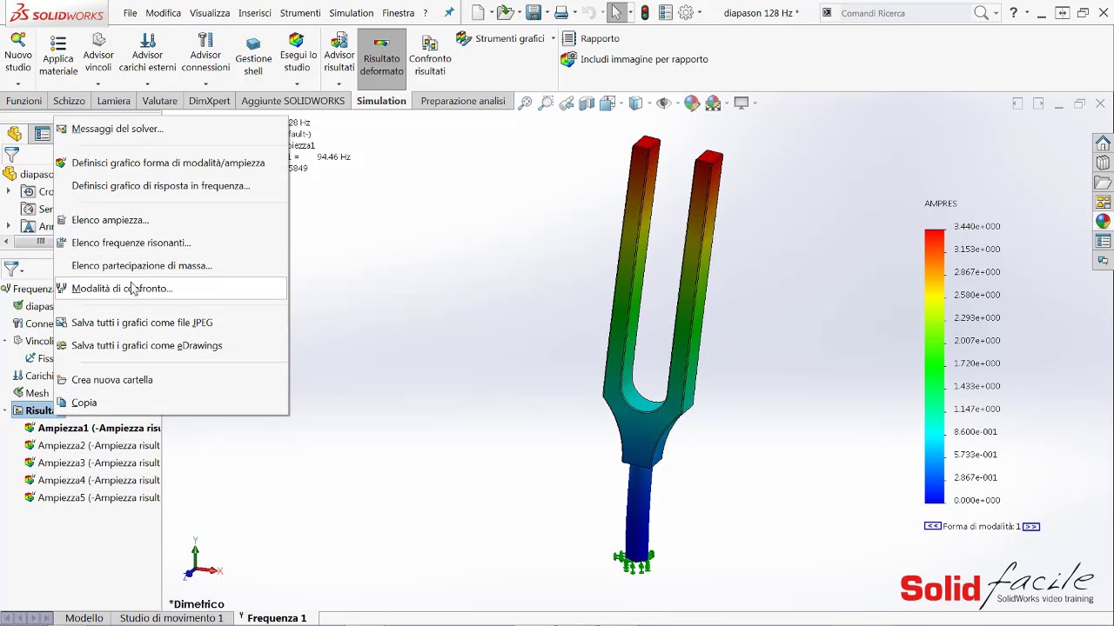
Task: Open the Strumenti grafici dropdown arrow
Action: tap(553, 38)
